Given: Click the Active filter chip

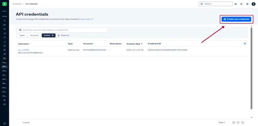Looking at the screenshot, I should click(49, 35).
